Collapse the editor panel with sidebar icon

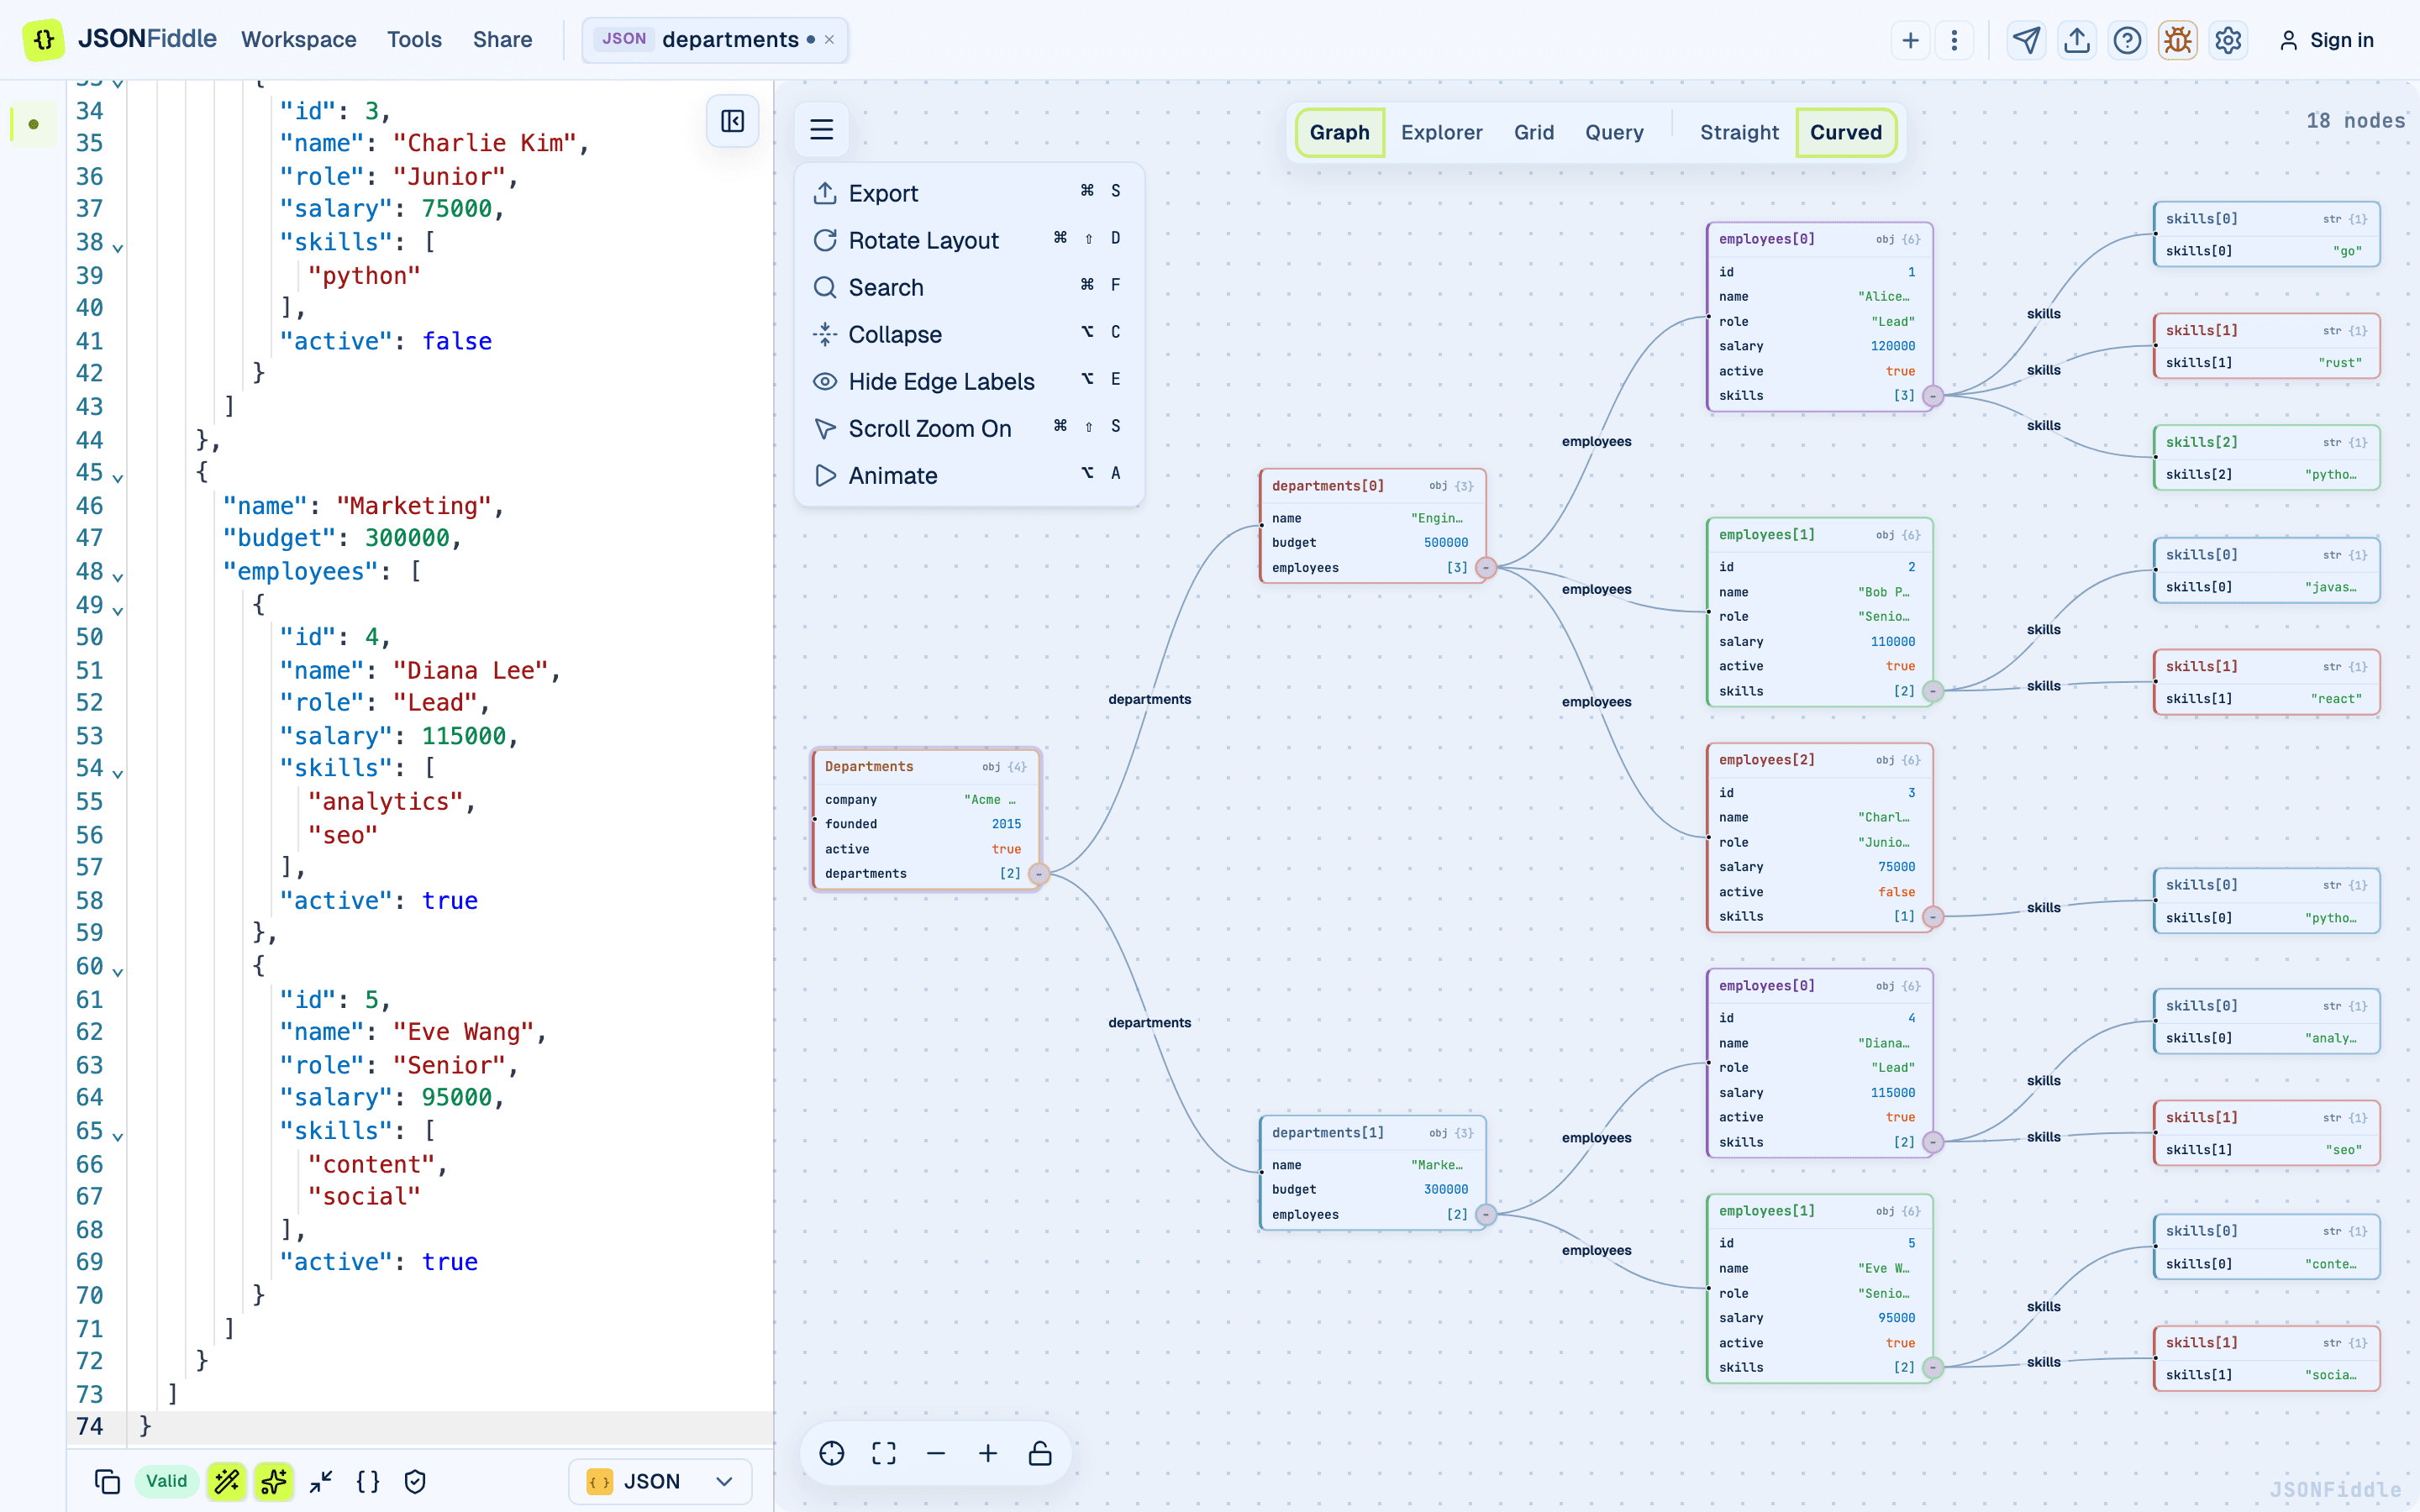point(732,121)
